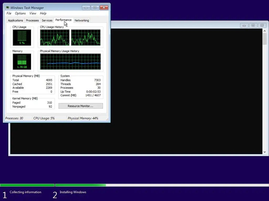Click the Threads value 284
The image size is (269, 201).
(x=98, y=84)
